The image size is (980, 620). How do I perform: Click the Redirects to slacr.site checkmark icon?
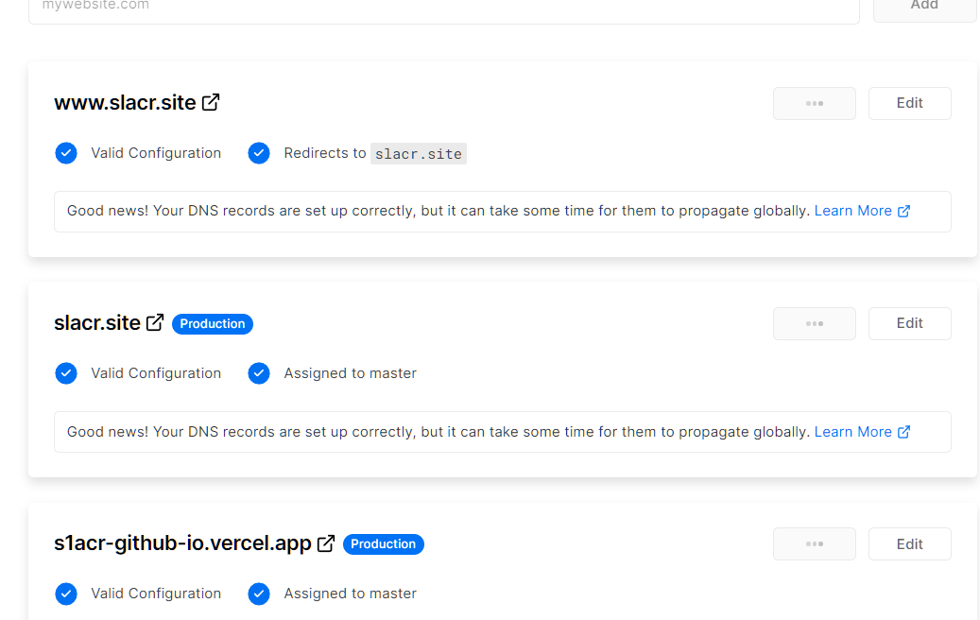click(259, 153)
